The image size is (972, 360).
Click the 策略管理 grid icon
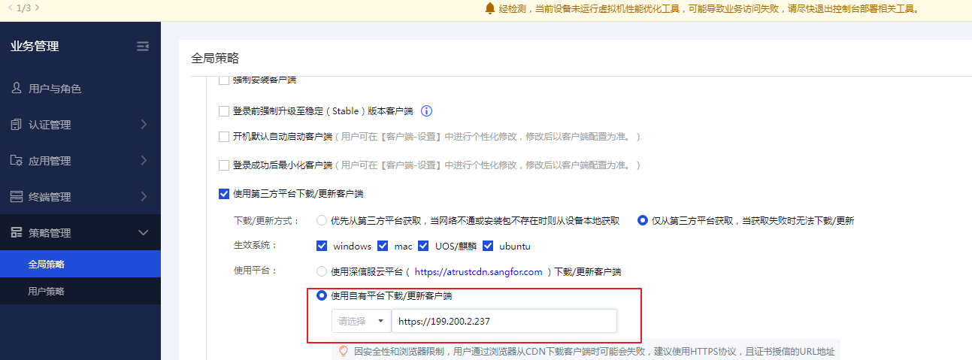17,233
